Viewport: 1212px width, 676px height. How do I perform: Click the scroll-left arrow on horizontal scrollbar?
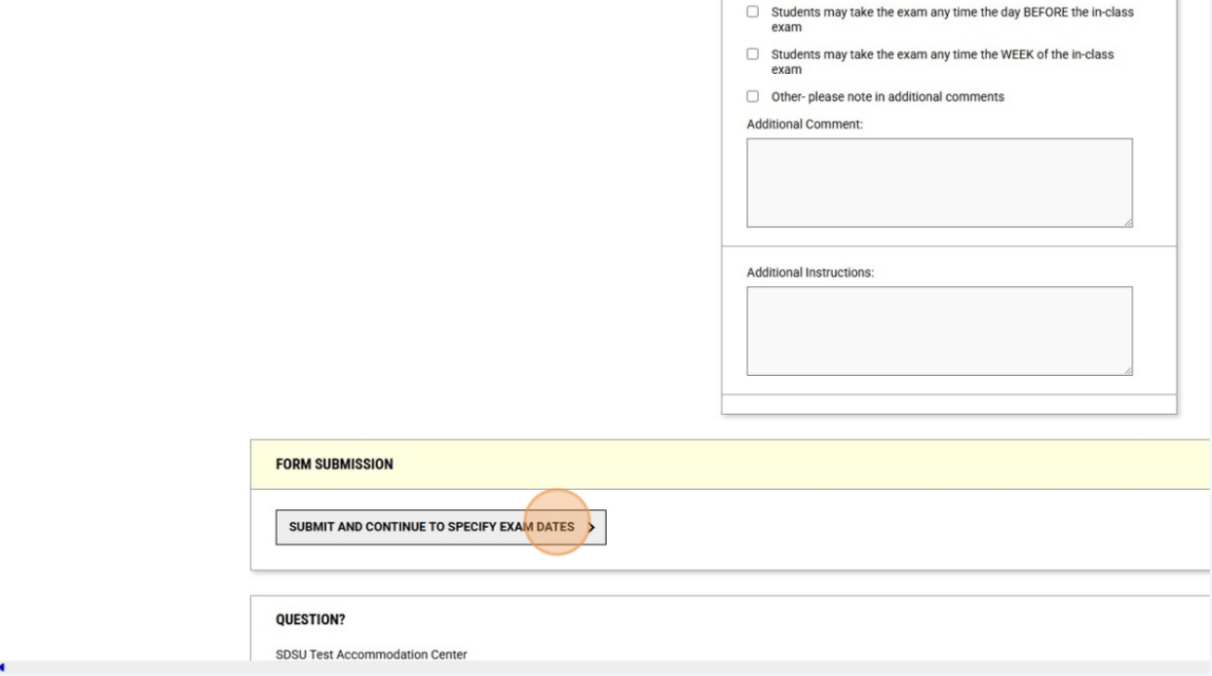tap(4, 668)
